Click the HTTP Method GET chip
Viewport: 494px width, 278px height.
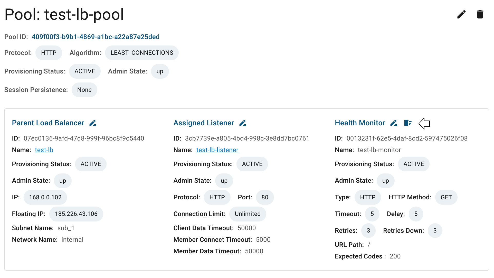[446, 198]
